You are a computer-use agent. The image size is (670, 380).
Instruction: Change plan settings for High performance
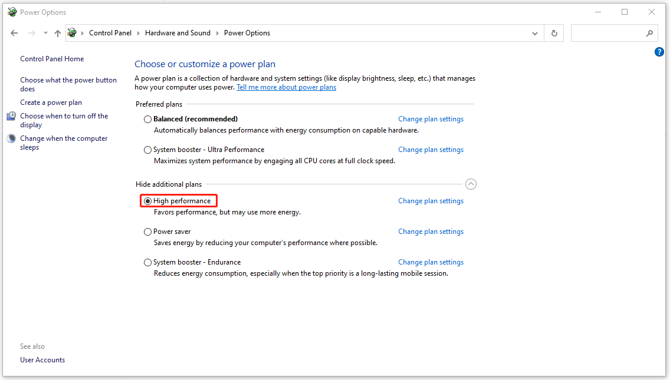coord(431,200)
